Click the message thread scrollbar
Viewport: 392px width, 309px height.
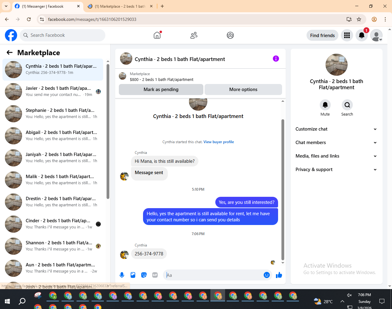coord(283,190)
